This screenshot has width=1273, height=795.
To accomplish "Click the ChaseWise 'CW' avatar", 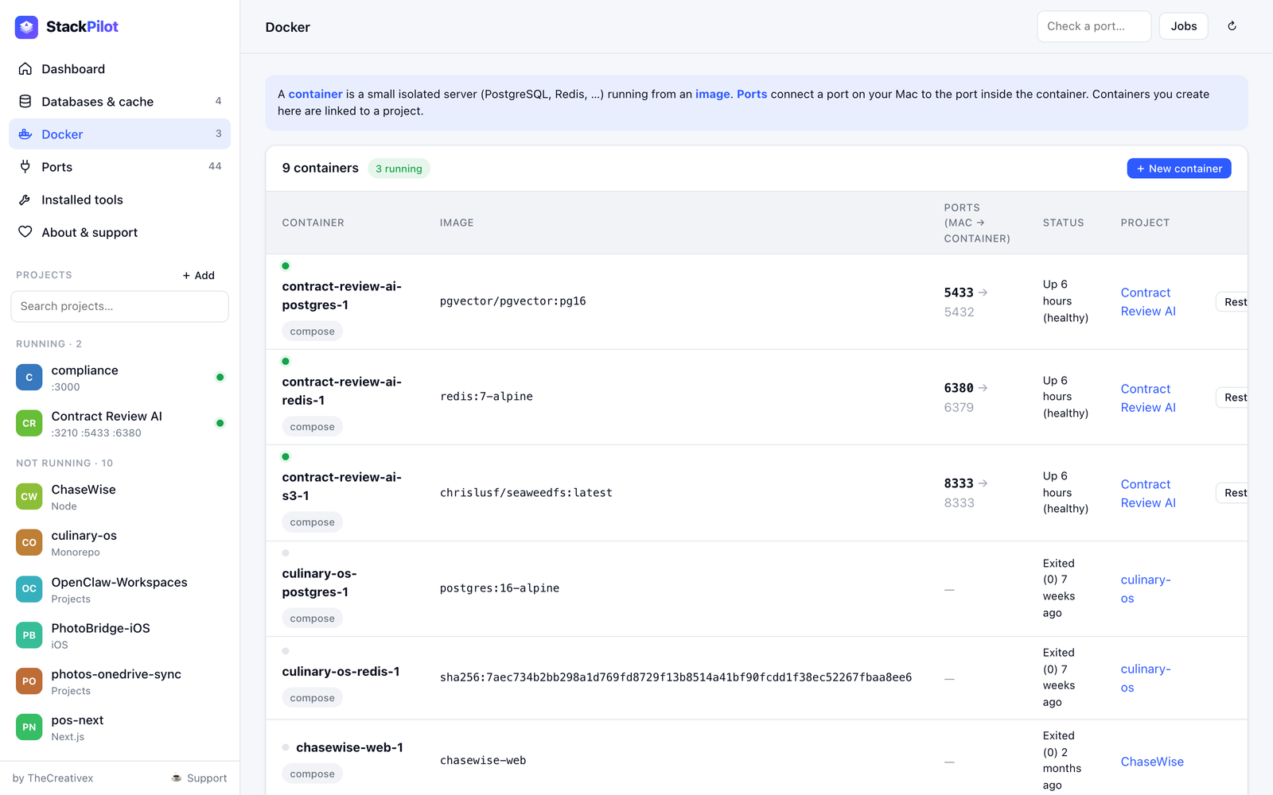I will (x=29, y=497).
